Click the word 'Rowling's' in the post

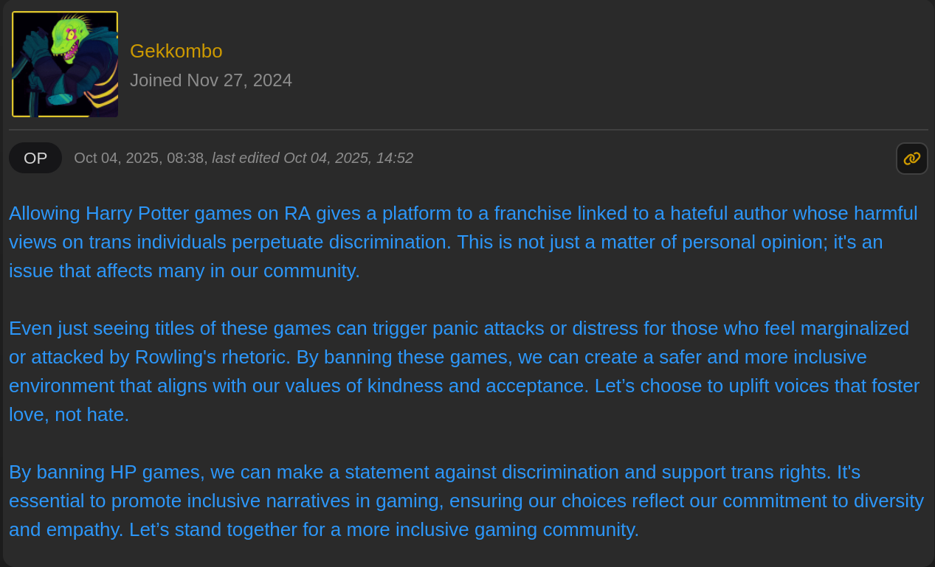coord(176,357)
